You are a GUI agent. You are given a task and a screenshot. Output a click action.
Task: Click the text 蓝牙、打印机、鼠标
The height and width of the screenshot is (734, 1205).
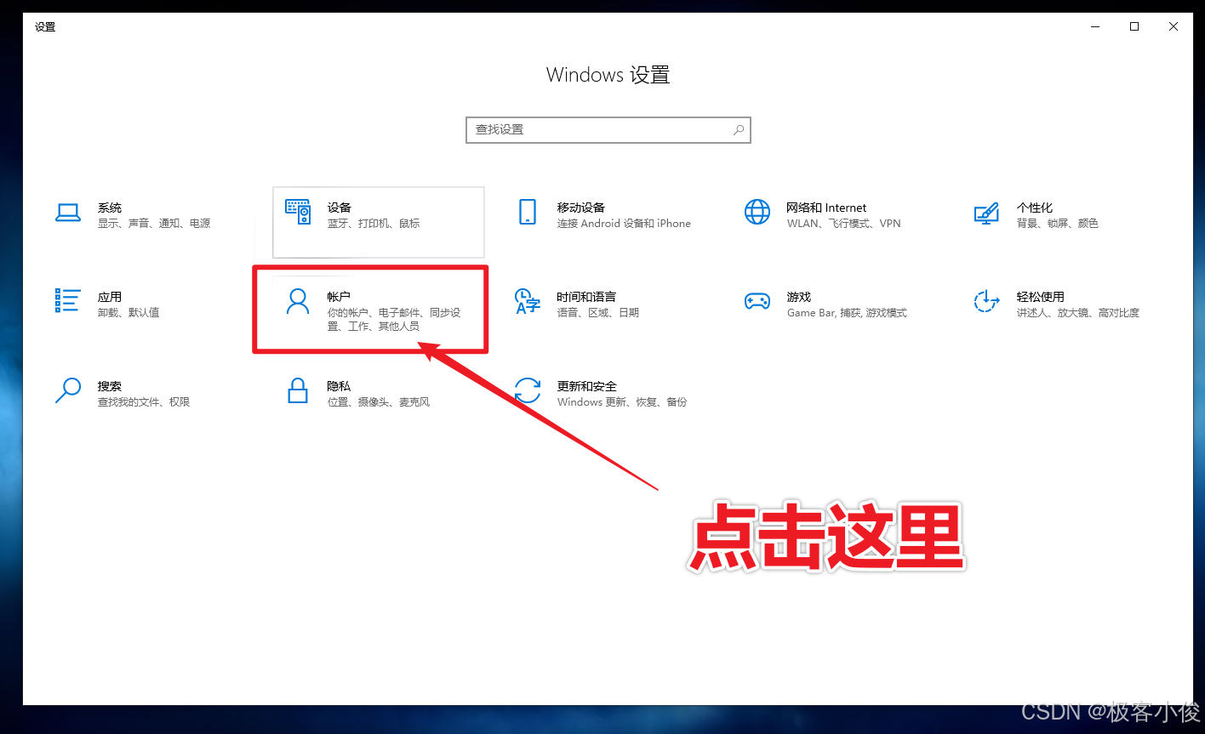pos(374,224)
